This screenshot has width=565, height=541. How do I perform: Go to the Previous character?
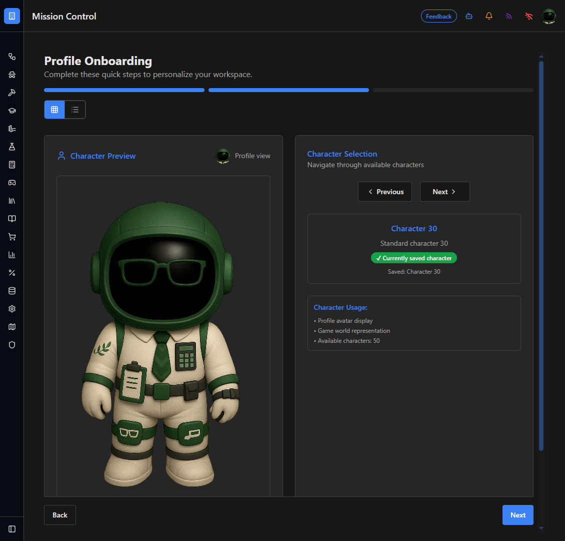pyautogui.click(x=385, y=192)
